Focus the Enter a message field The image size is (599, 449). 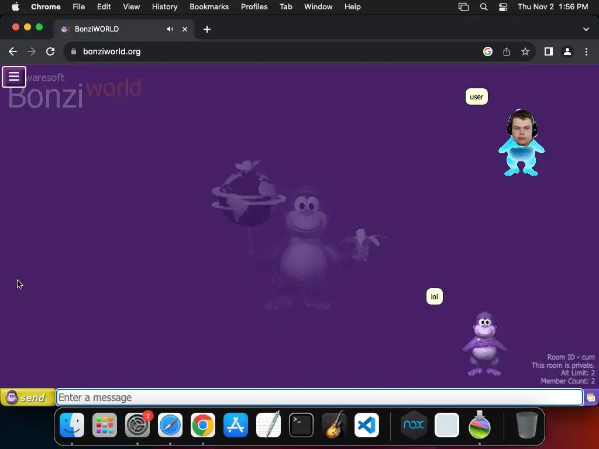pyautogui.click(x=319, y=398)
